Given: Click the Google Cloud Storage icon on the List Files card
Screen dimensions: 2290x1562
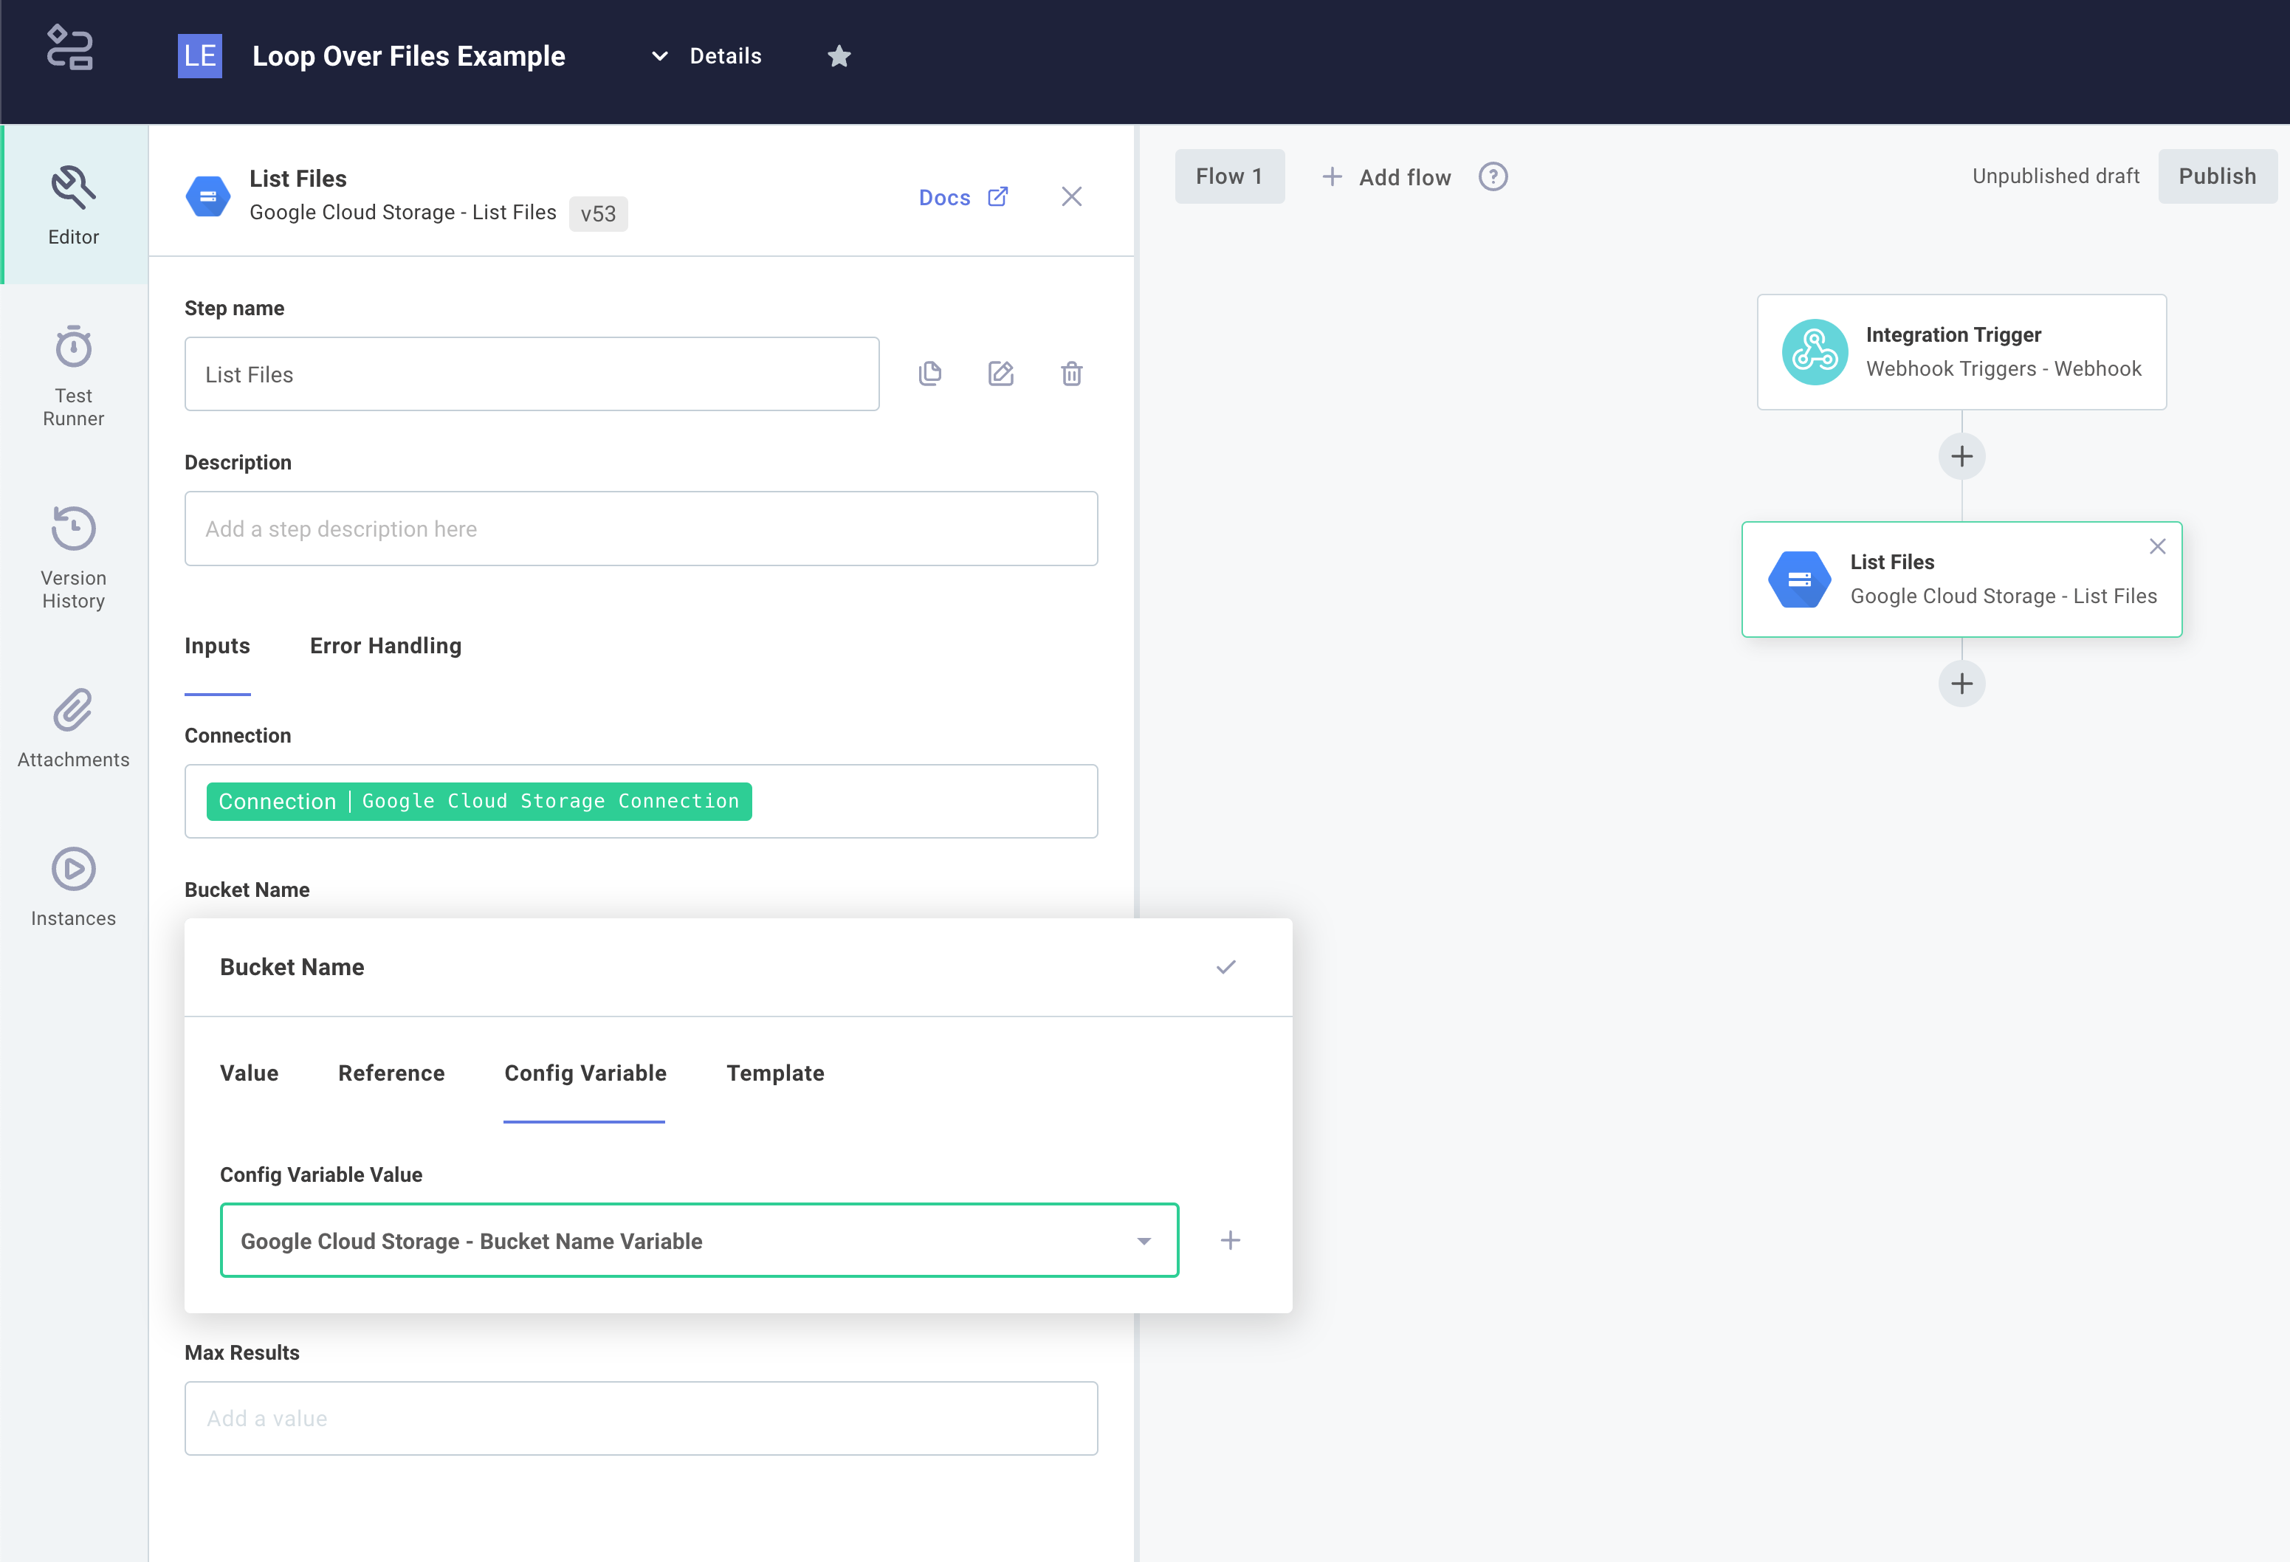Looking at the screenshot, I should pyautogui.click(x=1799, y=579).
